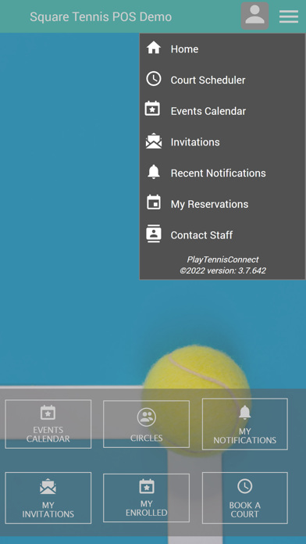Click the PlayTennisConnect footer text
Viewport: 306px width, 544px height.
coord(222,259)
